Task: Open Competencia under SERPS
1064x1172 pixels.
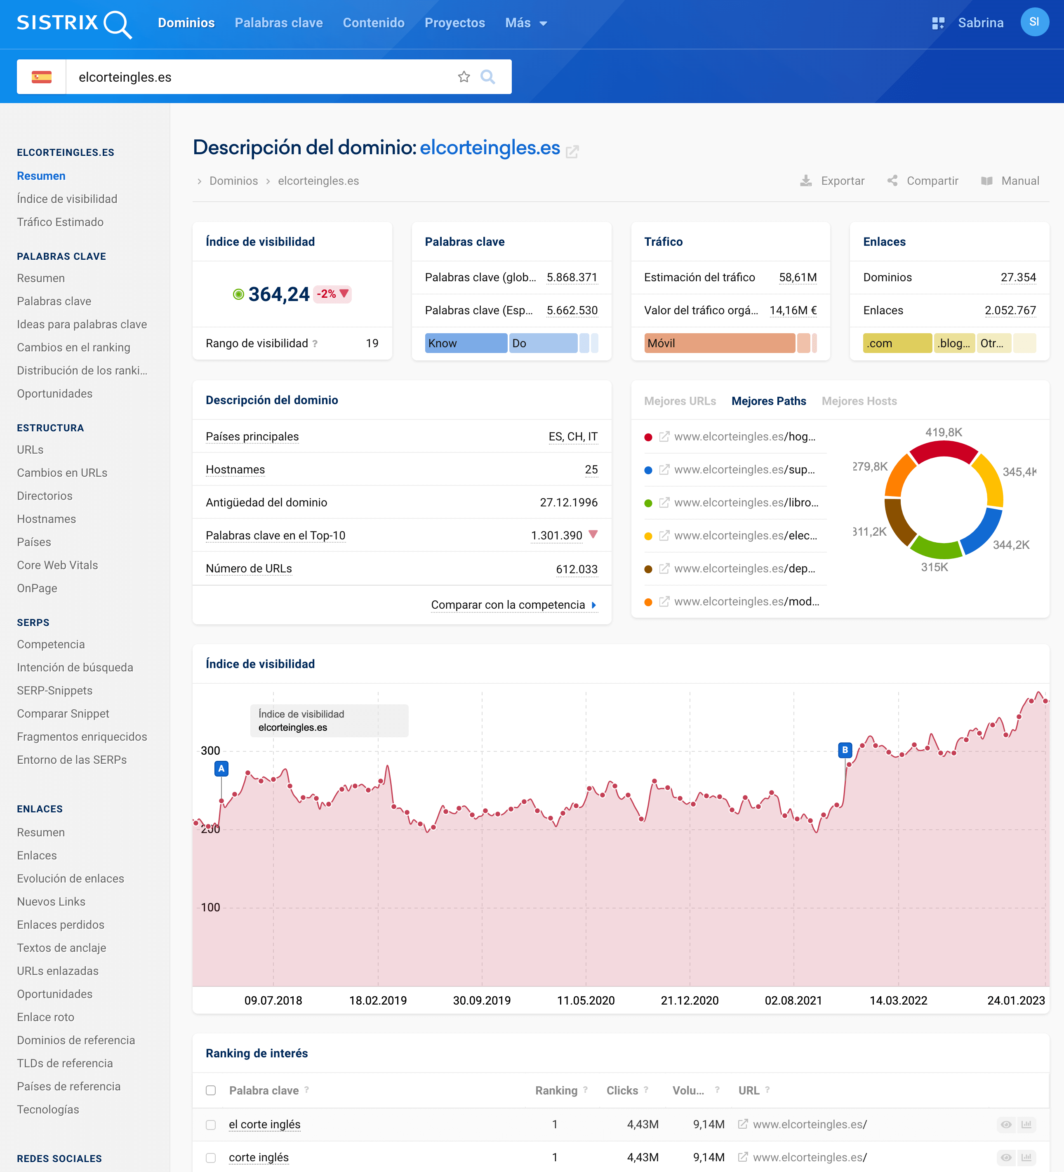Action: pyautogui.click(x=51, y=644)
